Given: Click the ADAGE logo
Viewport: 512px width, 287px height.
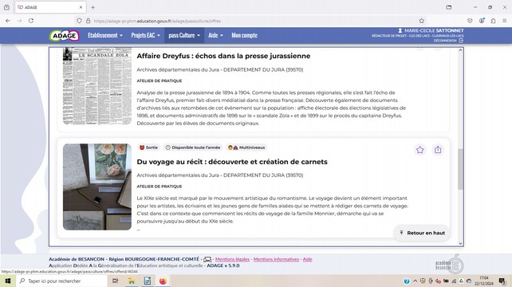Looking at the screenshot, I should [x=65, y=36].
